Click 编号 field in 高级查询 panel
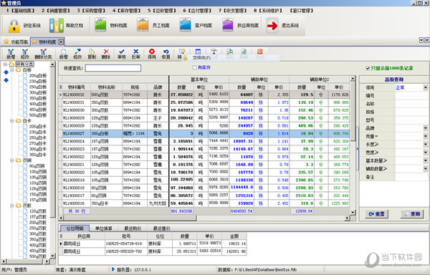This screenshot has height=275, width=430. coord(411,95)
